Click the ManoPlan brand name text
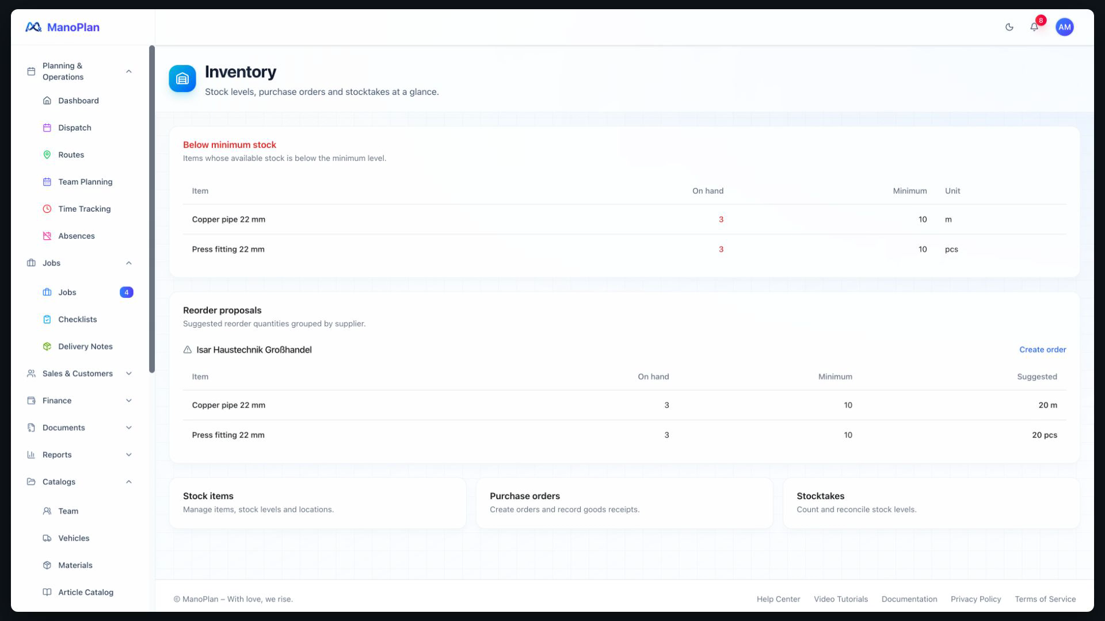Image resolution: width=1105 pixels, height=621 pixels. pos(73,27)
